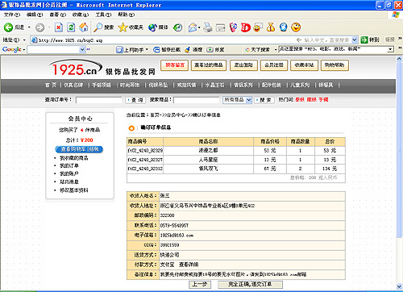
Task: Open the 编辑 (Edit) menu
Action: [x=35, y=15]
